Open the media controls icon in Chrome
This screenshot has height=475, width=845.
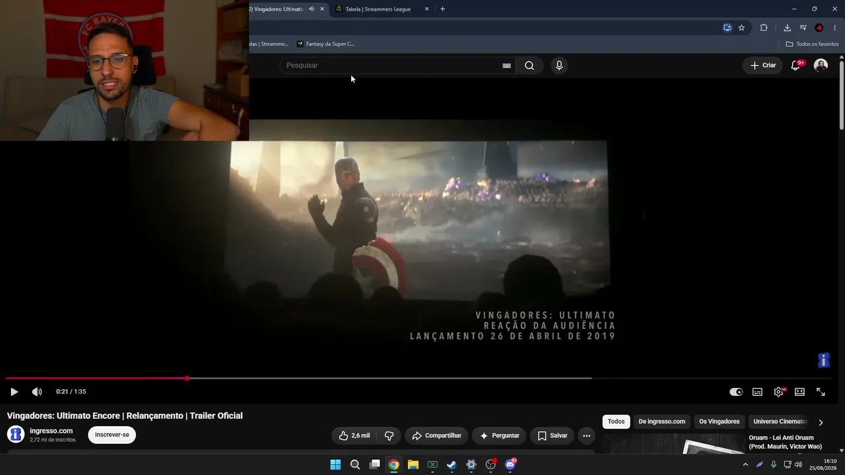(803, 28)
